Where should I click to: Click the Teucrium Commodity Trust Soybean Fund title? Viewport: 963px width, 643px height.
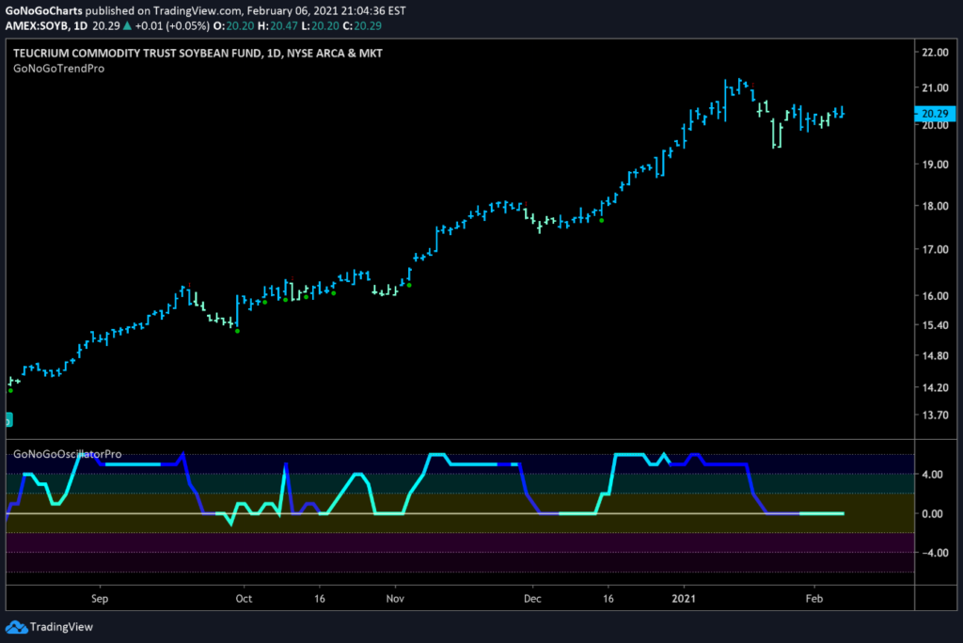click(197, 54)
